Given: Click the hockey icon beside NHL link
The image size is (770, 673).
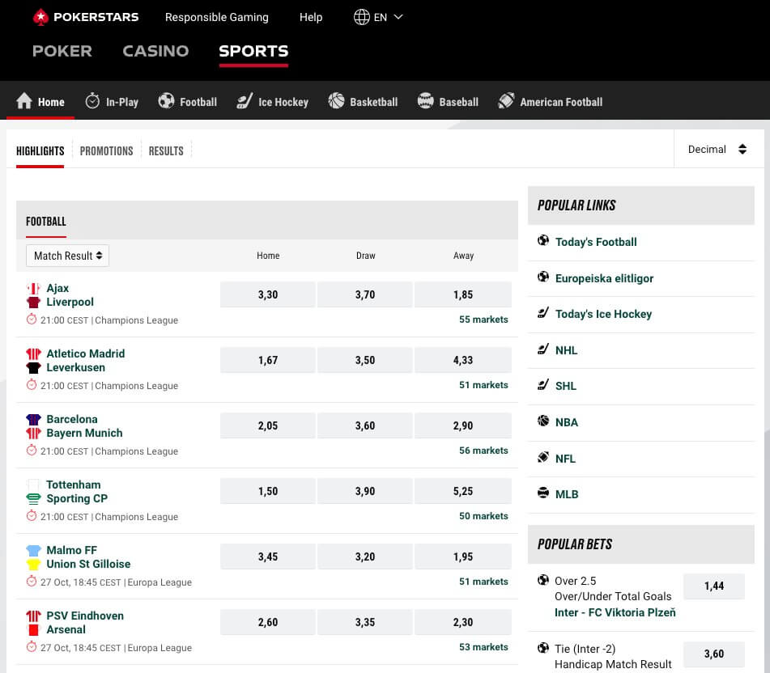Looking at the screenshot, I should [543, 349].
